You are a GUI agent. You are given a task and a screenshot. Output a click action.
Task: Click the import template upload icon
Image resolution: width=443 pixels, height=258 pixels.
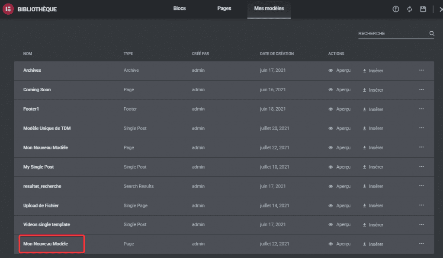pyautogui.click(x=395, y=9)
